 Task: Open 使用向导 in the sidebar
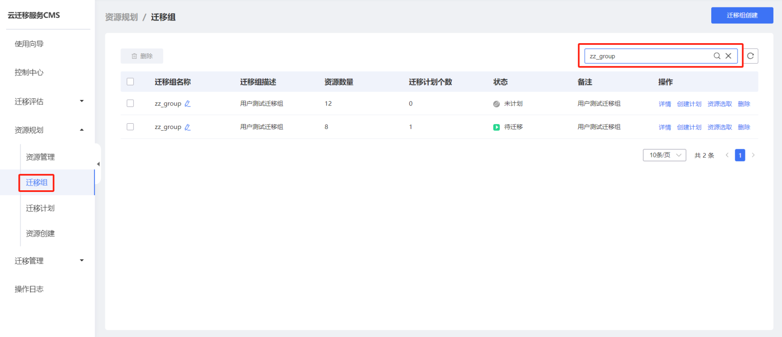coord(29,44)
